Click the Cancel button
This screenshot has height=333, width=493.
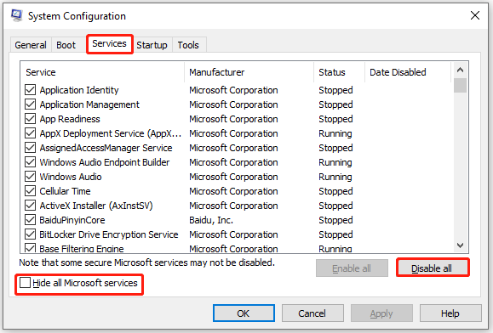coord(312,313)
